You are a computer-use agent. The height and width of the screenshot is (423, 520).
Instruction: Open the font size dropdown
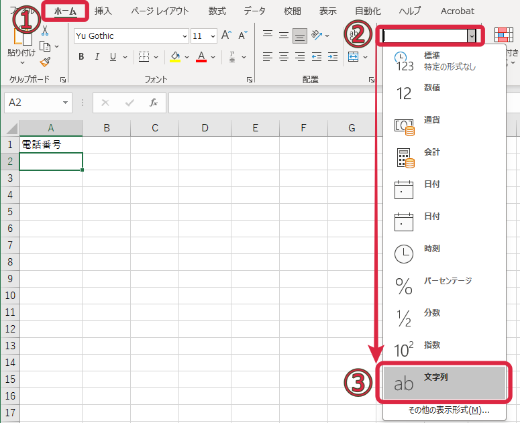pyautogui.click(x=213, y=36)
